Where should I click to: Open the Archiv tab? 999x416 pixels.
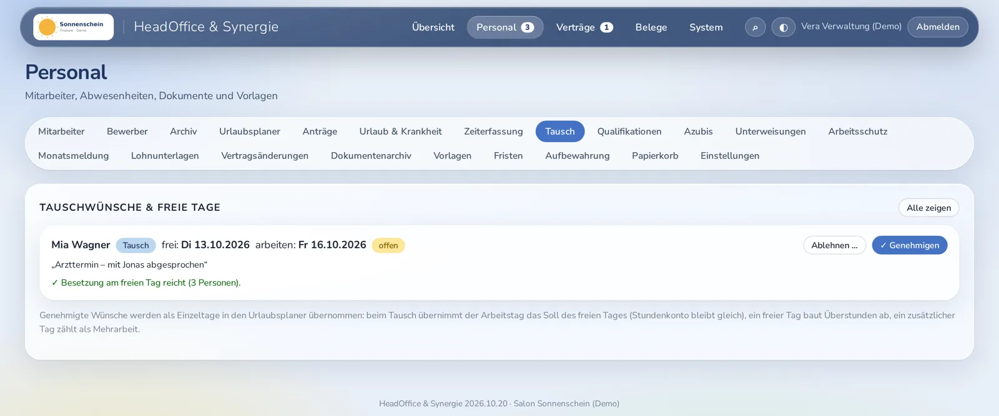point(184,132)
